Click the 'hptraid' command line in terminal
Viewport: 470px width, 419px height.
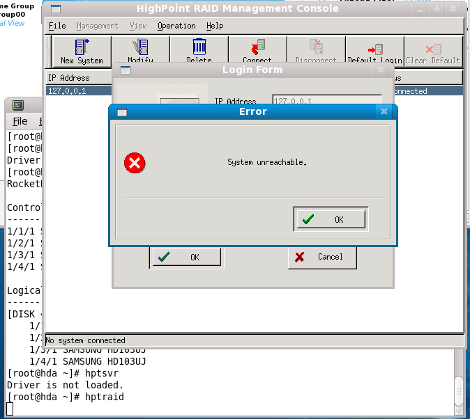coord(65,397)
